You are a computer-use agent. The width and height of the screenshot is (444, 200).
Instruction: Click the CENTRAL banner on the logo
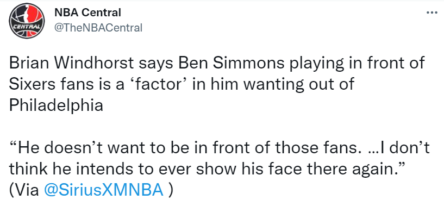click(27, 27)
